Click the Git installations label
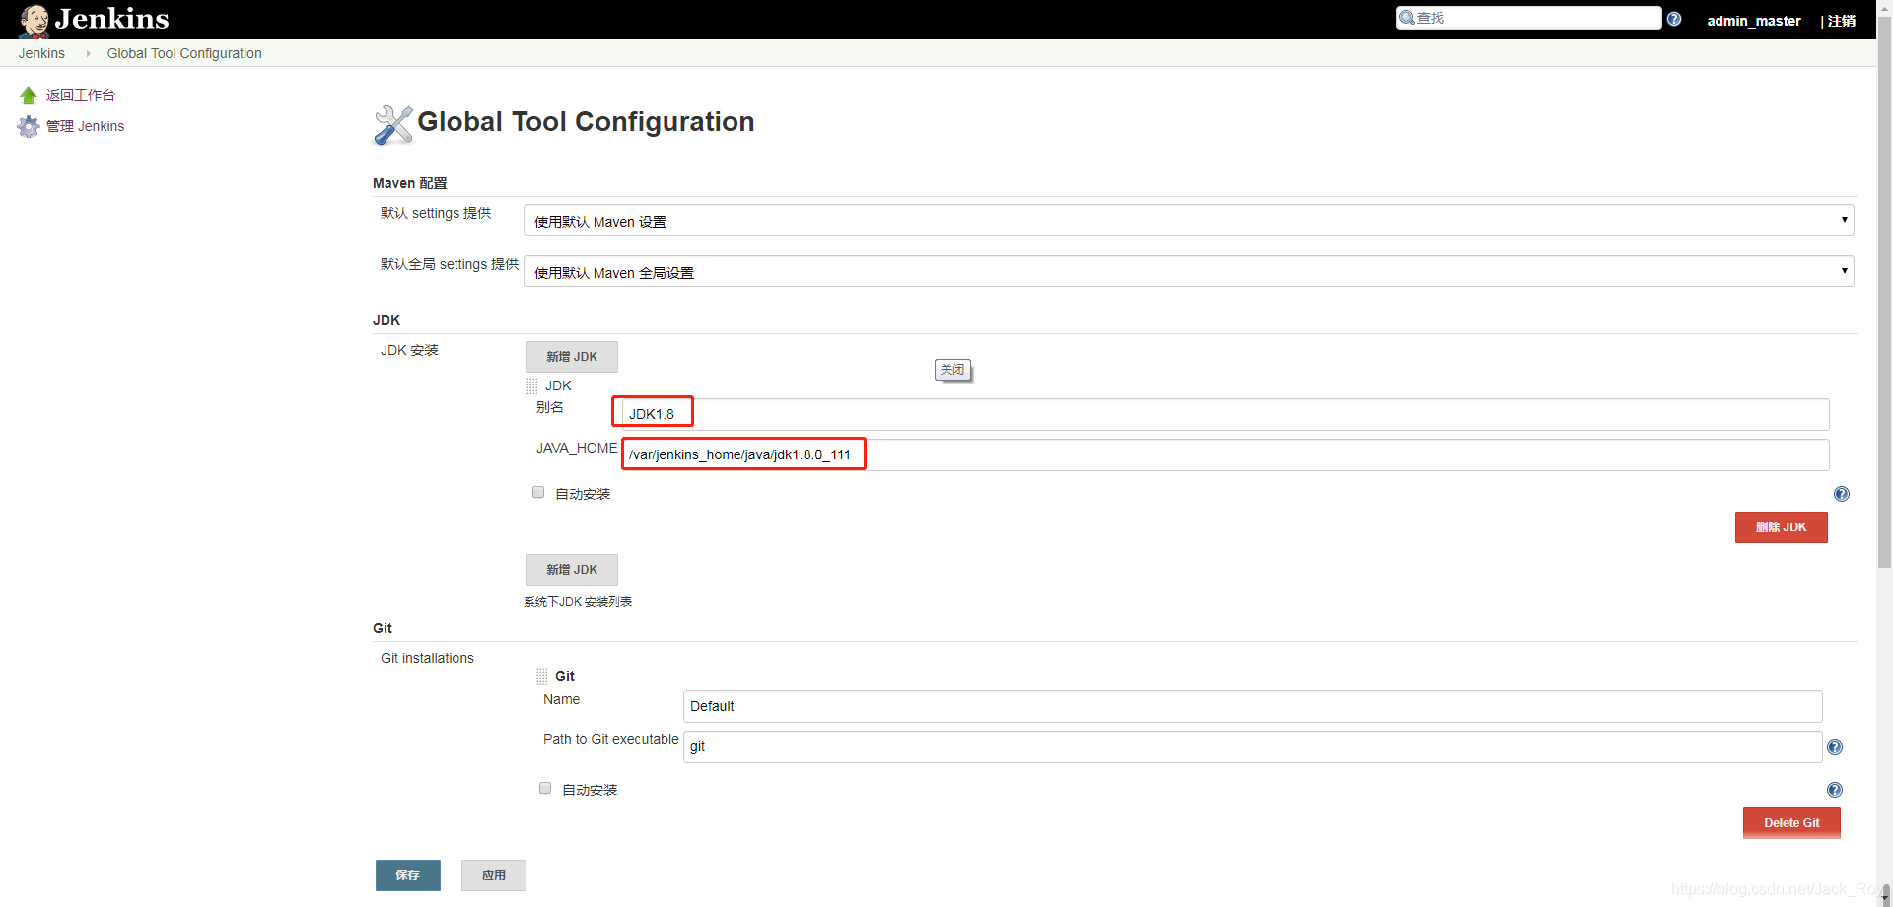Viewport: 1893px width, 907px height. pyautogui.click(x=427, y=658)
